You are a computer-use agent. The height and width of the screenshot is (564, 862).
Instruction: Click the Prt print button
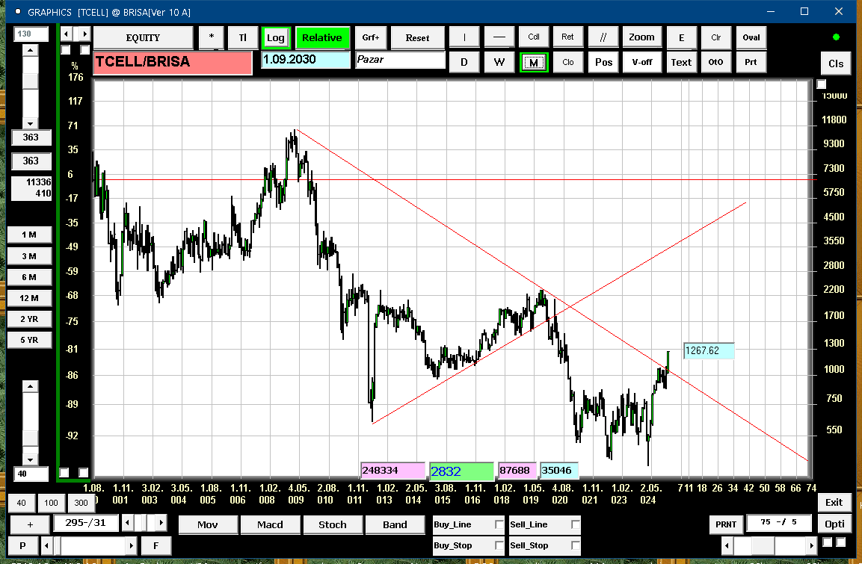(751, 62)
